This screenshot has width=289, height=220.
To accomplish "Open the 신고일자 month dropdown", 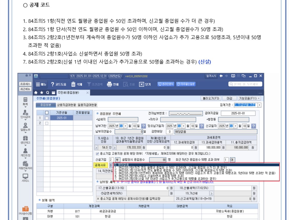I will (x=235, y=126).
